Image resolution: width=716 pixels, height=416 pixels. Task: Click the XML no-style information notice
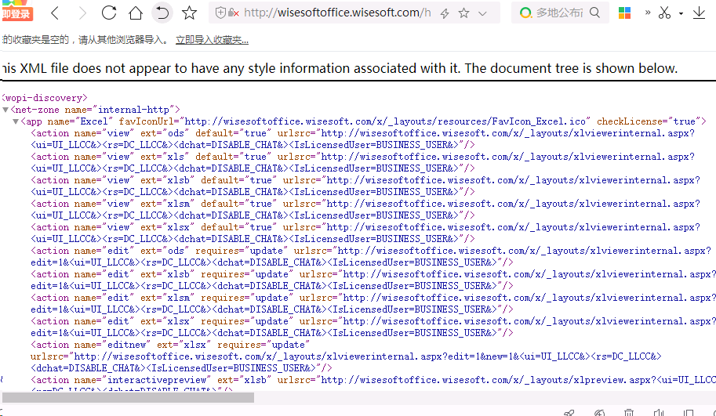coord(340,68)
